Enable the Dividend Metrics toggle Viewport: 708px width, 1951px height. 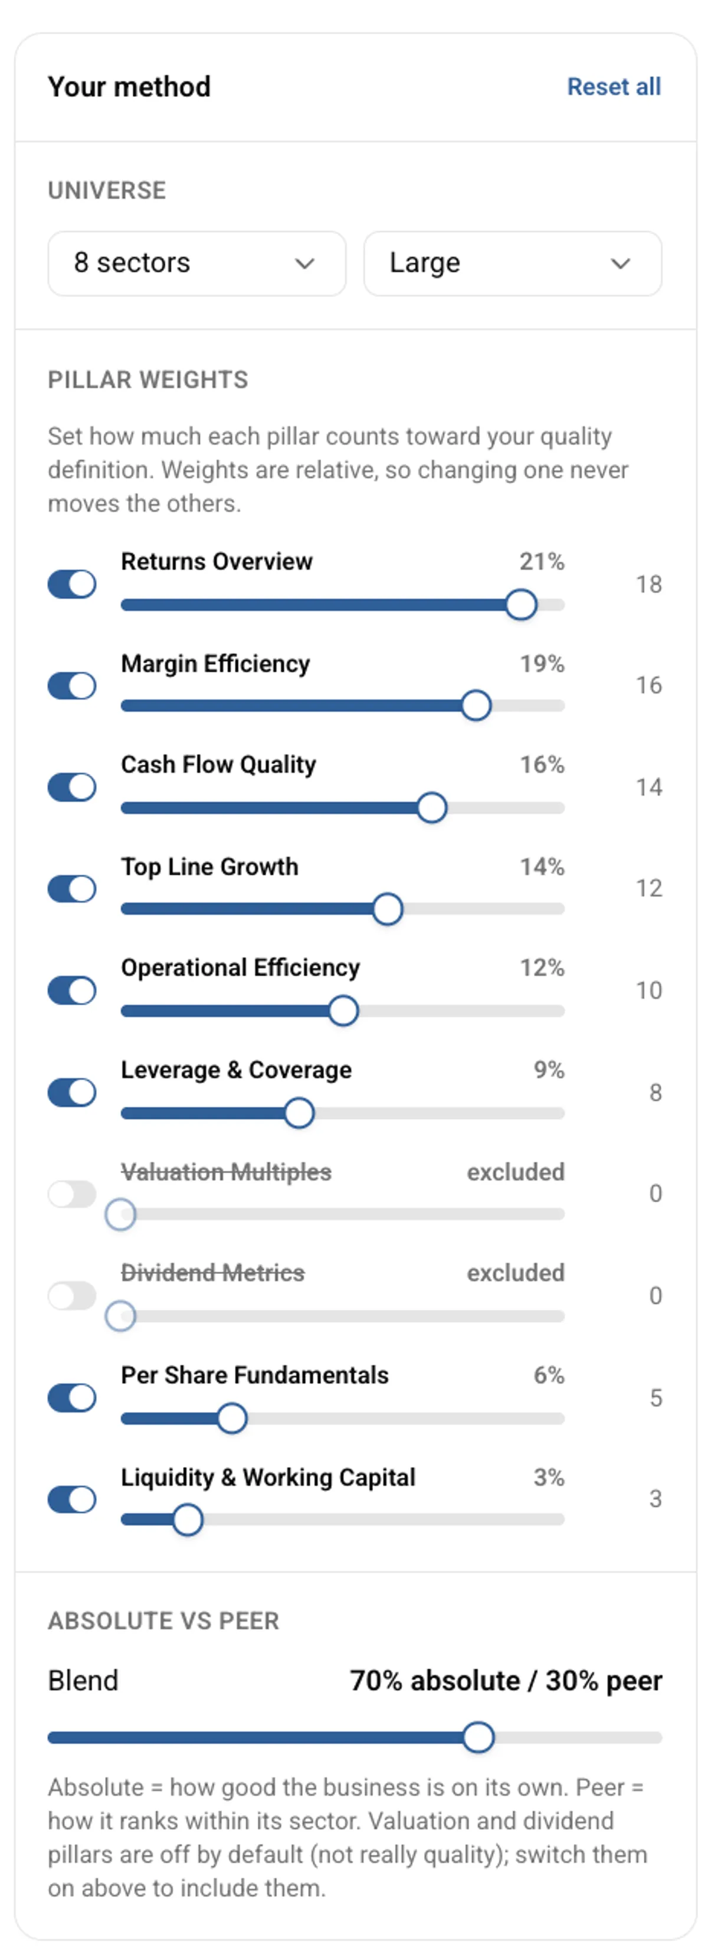[x=72, y=1295]
